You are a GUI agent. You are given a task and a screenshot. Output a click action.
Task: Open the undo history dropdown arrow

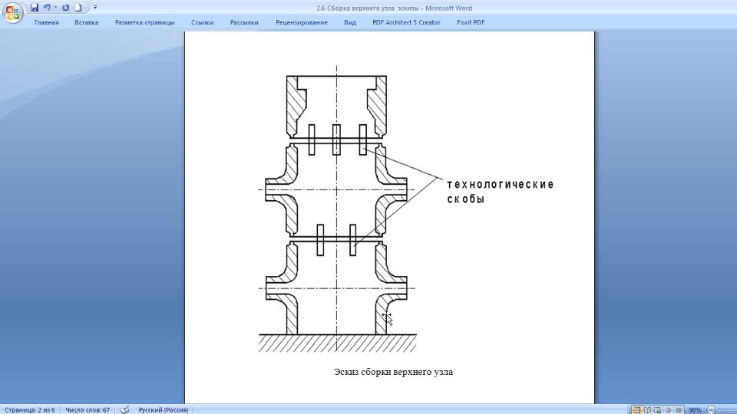(x=55, y=8)
